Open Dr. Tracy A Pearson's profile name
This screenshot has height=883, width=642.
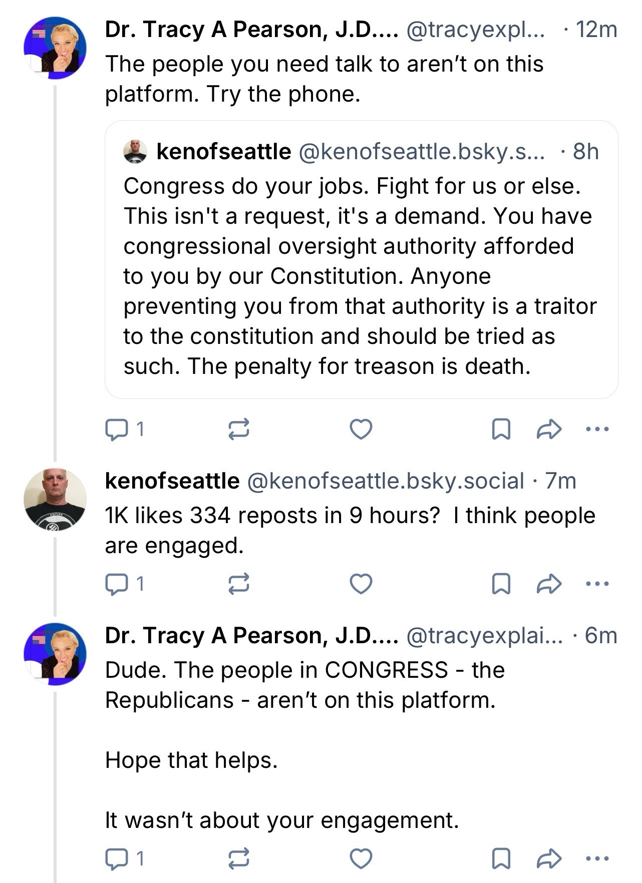pyautogui.click(x=251, y=30)
